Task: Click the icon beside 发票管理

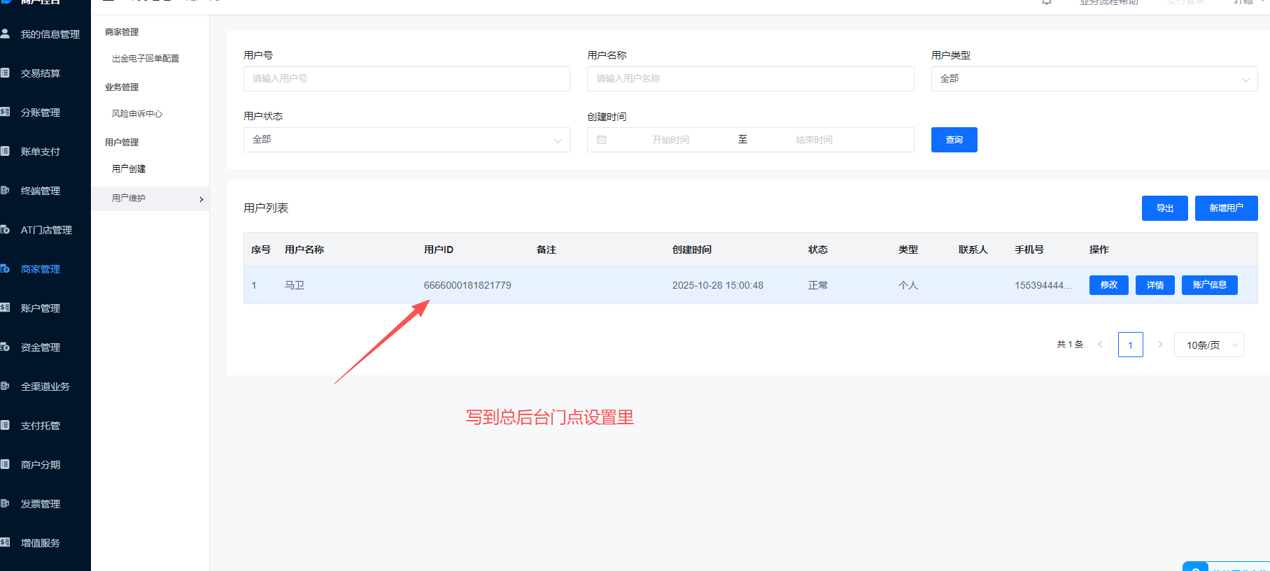Action: (x=5, y=503)
